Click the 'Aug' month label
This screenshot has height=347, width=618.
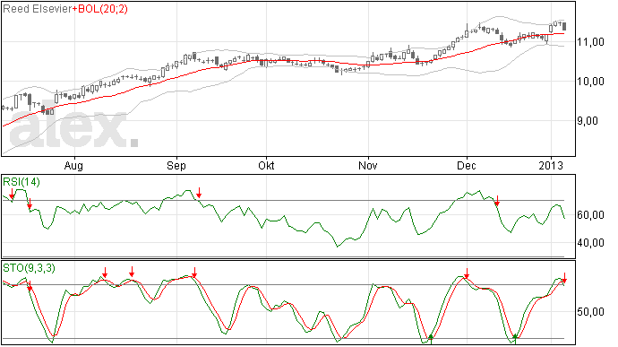coord(73,165)
